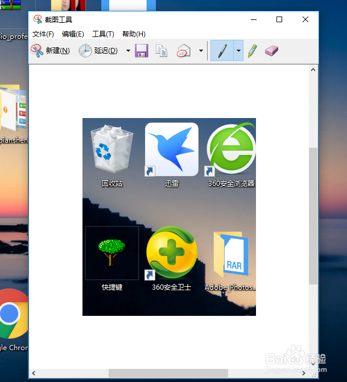This screenshot has width=347, height=382.
Task: Click the horizontal scrollbar left arrow
Action: click(34, 373)
